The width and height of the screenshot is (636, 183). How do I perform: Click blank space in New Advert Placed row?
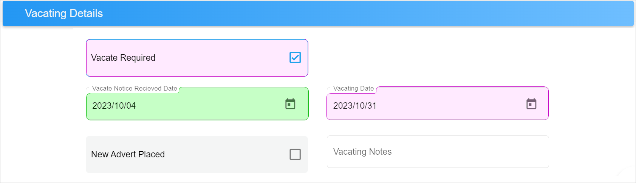[x=227, y=154]
